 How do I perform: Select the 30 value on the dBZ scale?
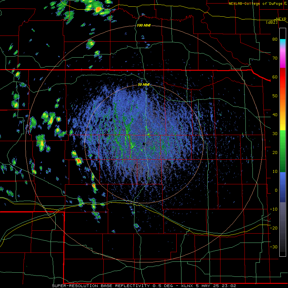click(x=275, y=134)
